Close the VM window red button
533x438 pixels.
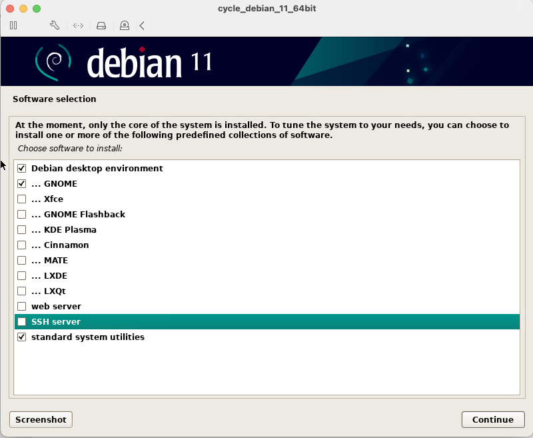pos(10,9)
